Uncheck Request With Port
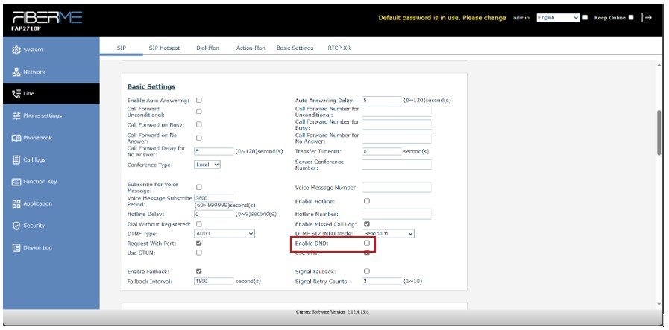This screenshot has height=330, width=669. tap(199, 243)
